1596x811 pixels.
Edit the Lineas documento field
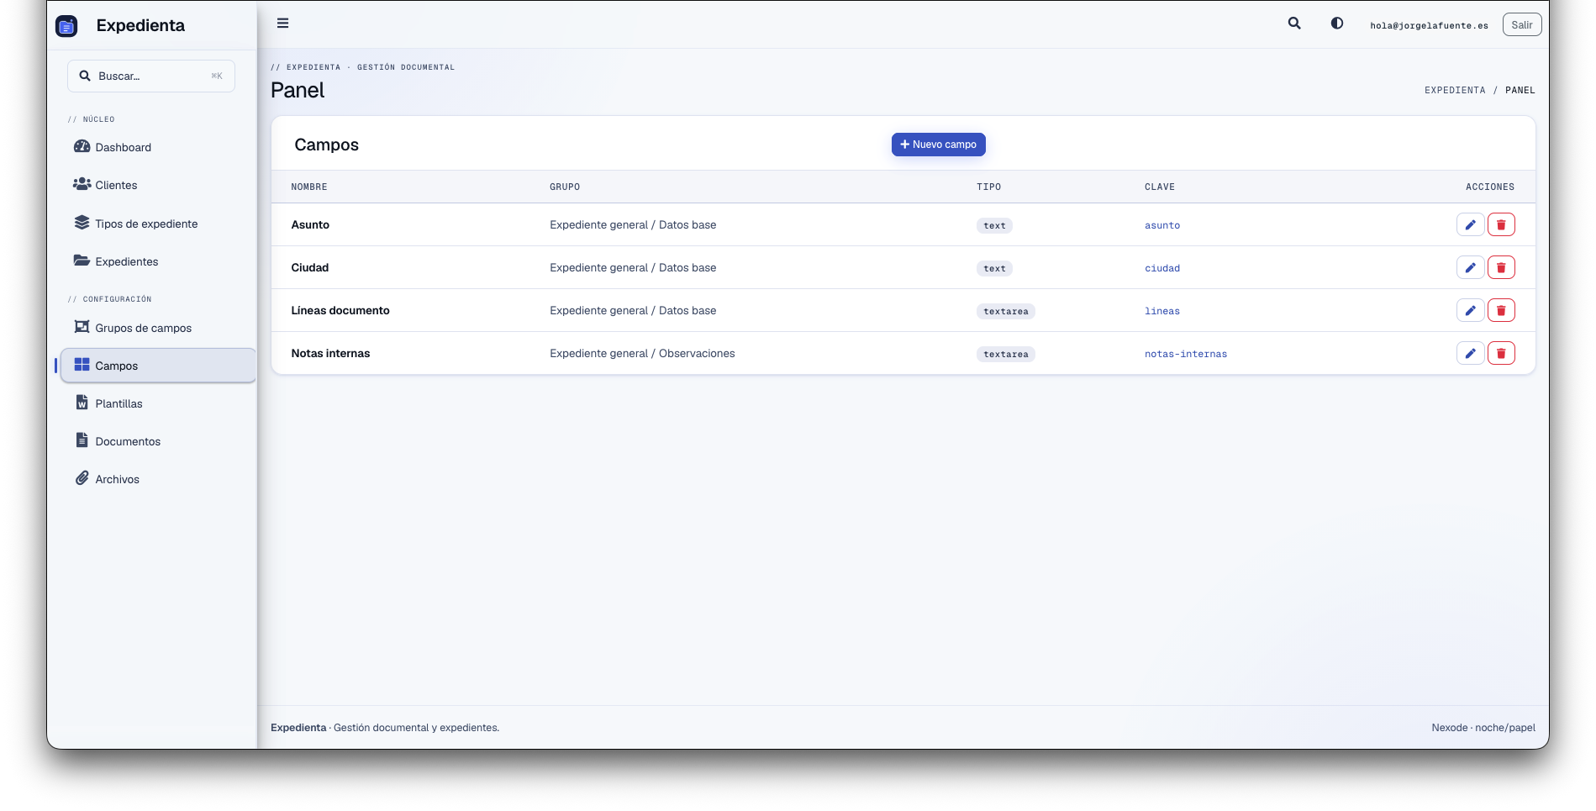(x=1470, y=310)
